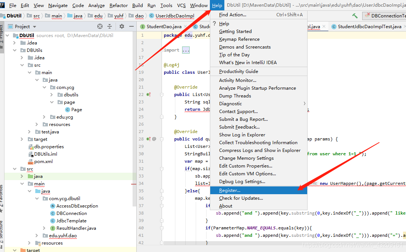Click Submit a Bug Report...
406x252 pixels.
point(259,119)
